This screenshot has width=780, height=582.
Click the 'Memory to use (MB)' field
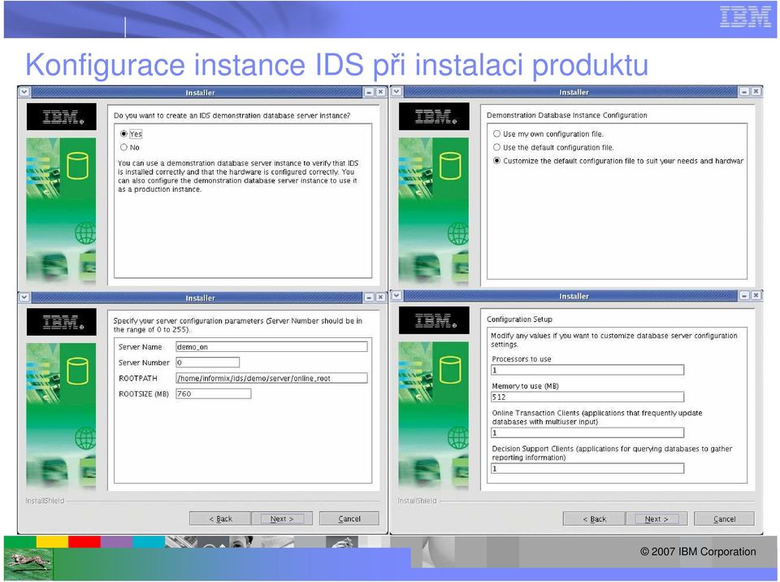click(587, 397)
